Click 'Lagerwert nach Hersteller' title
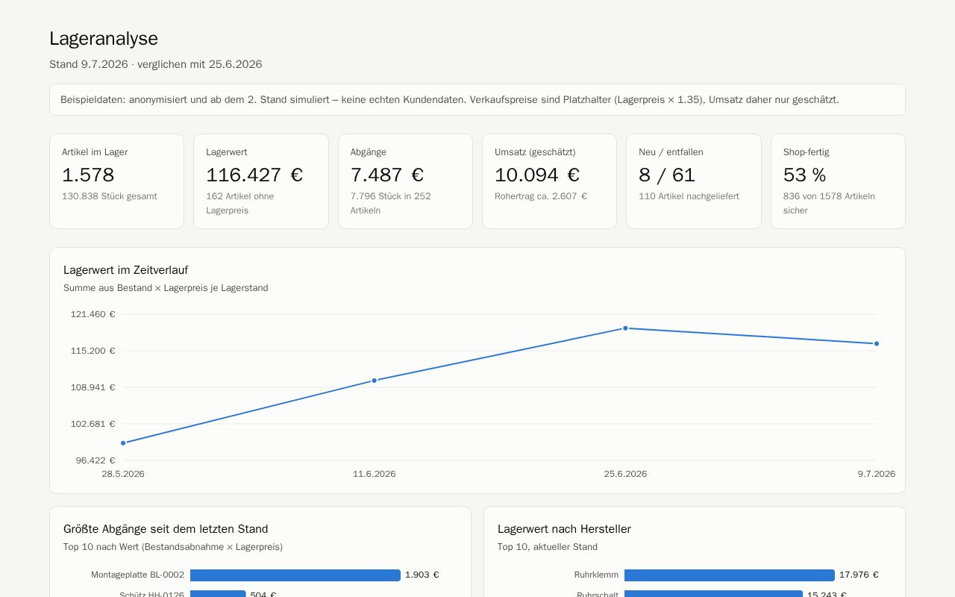Screen dimensions: 955x597 (564, 529)
